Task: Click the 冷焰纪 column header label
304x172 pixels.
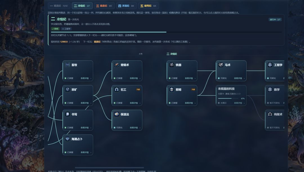Action: [x=172, y=54]
